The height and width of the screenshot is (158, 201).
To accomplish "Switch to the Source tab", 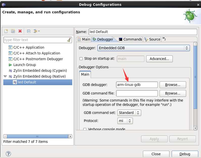I will point(153,39).
